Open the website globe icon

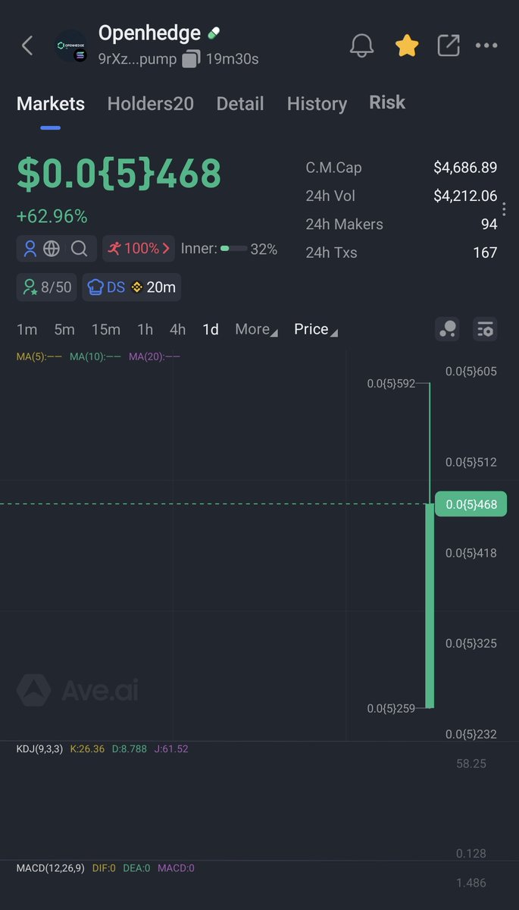coord(52,248)
